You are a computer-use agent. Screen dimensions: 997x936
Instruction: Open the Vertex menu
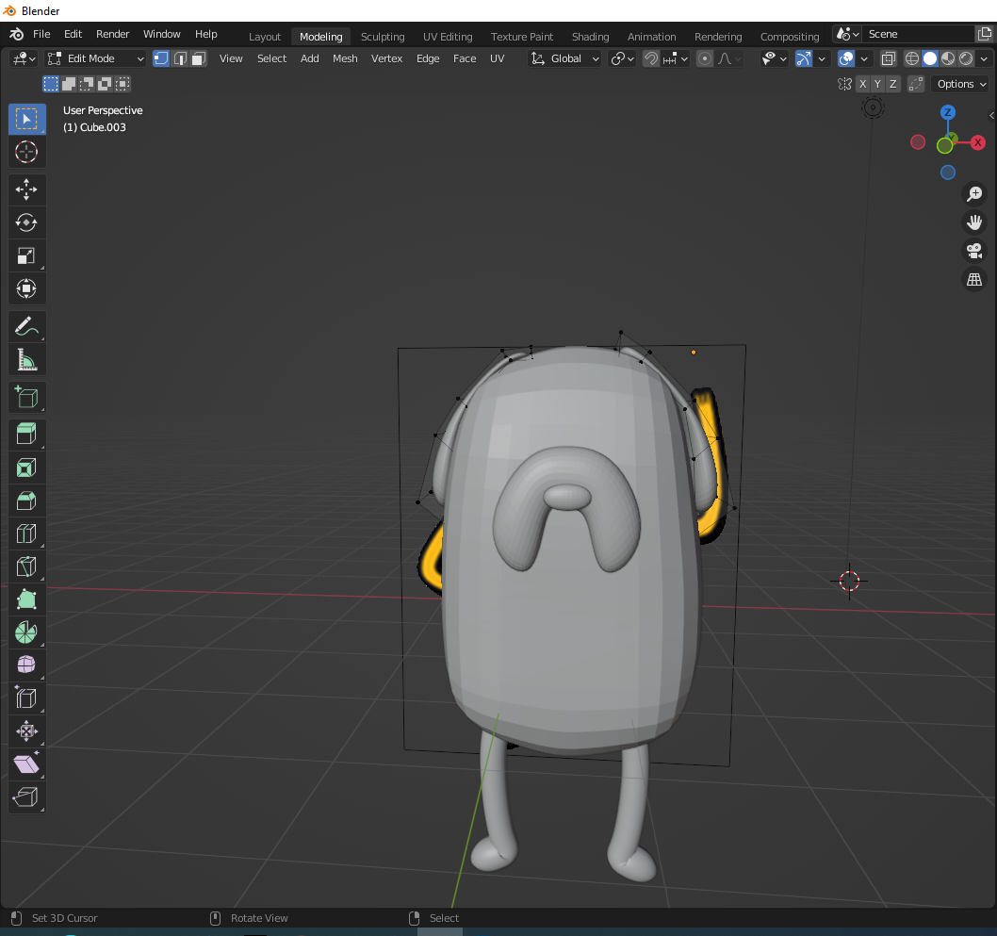pyautogui.click(x=386, y=58)
